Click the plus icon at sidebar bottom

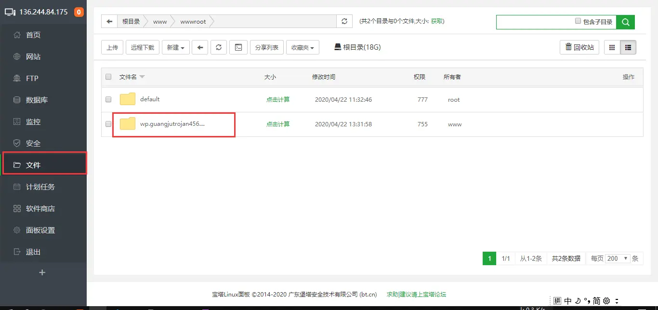(x=42, y=272)
